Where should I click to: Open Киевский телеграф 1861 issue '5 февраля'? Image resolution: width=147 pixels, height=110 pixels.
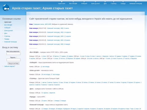tap(66, 109)
